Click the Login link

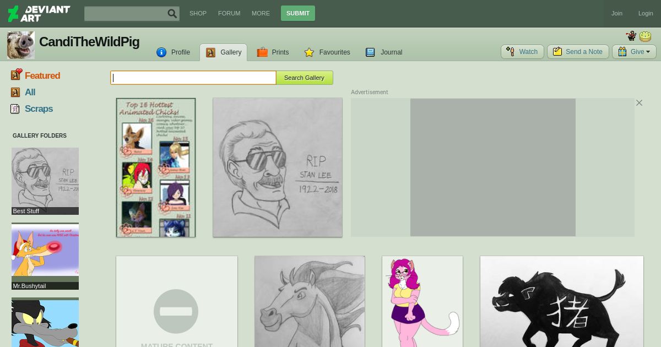pos(646,13)
